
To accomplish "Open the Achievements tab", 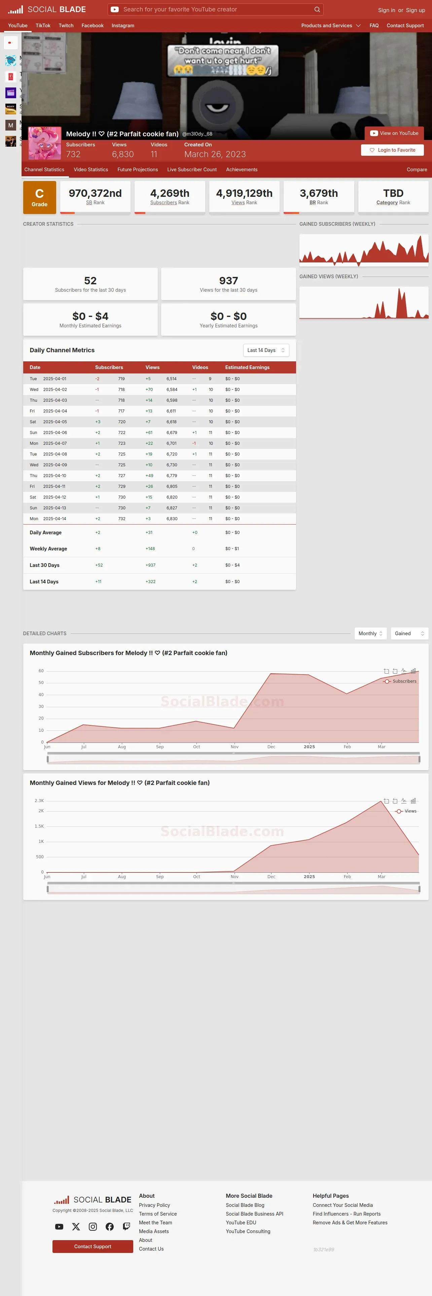I will [x=242, y=170].
